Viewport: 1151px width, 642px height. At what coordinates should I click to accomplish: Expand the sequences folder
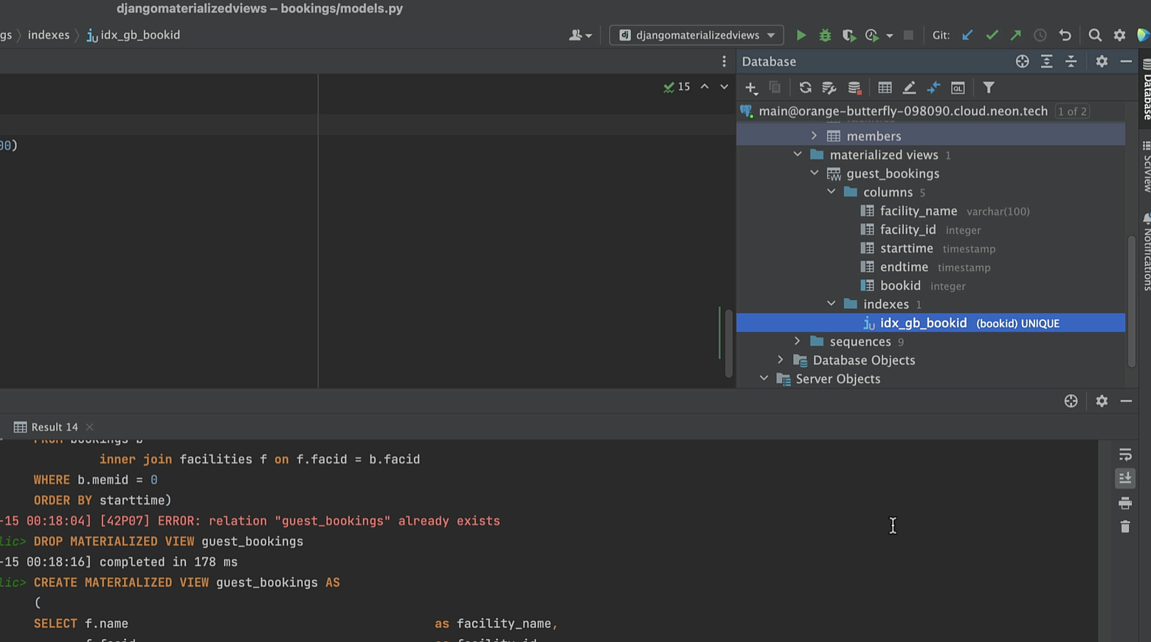pos(797,342)
